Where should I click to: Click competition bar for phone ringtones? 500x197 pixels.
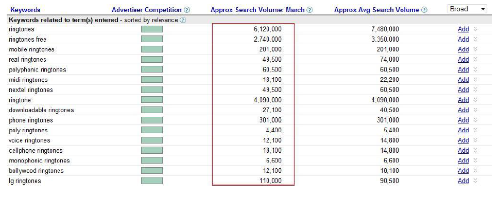pos(152,120)
